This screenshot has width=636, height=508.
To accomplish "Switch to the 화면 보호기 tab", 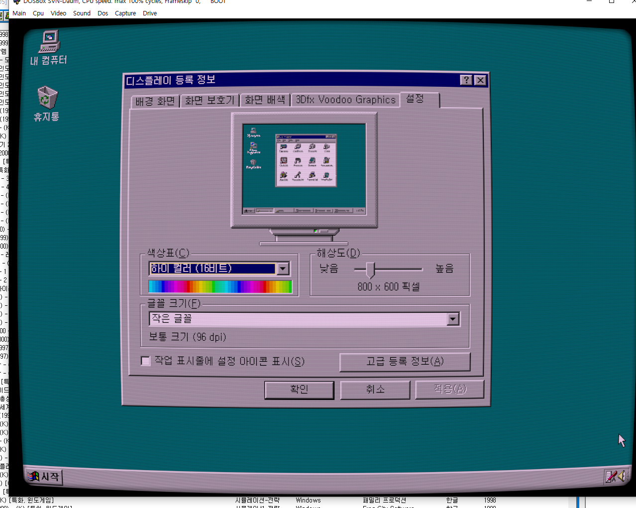I will [x=210, y=101].
